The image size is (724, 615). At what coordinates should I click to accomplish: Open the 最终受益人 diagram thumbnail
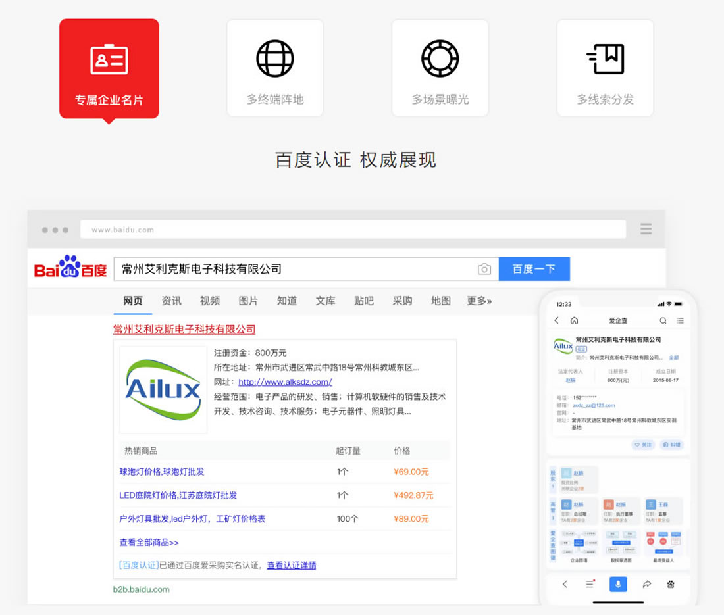tap(663, 547)
